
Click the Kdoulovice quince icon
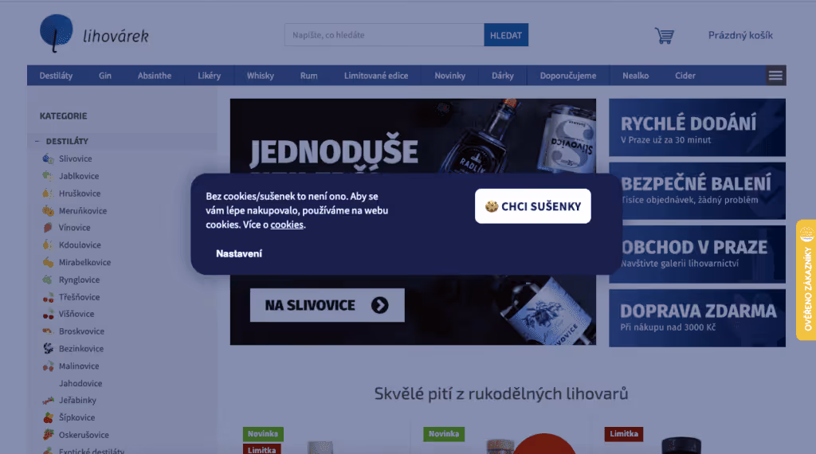pos(48,245)
